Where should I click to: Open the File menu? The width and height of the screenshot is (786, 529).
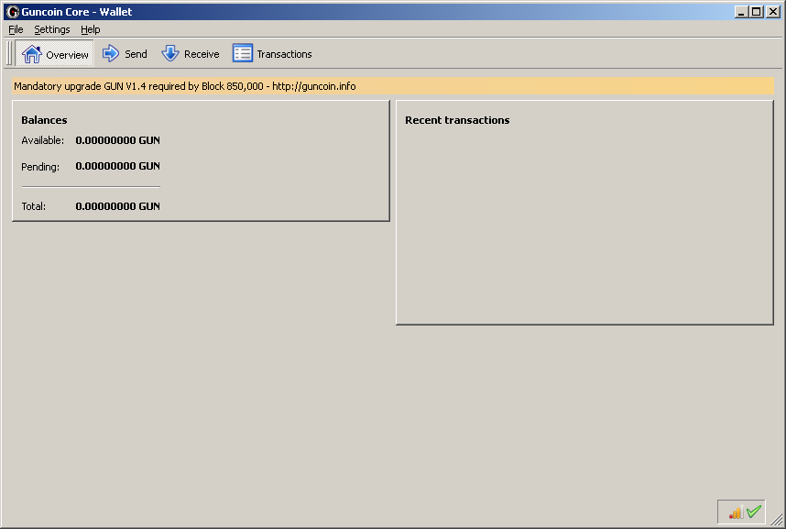[16, 29]
